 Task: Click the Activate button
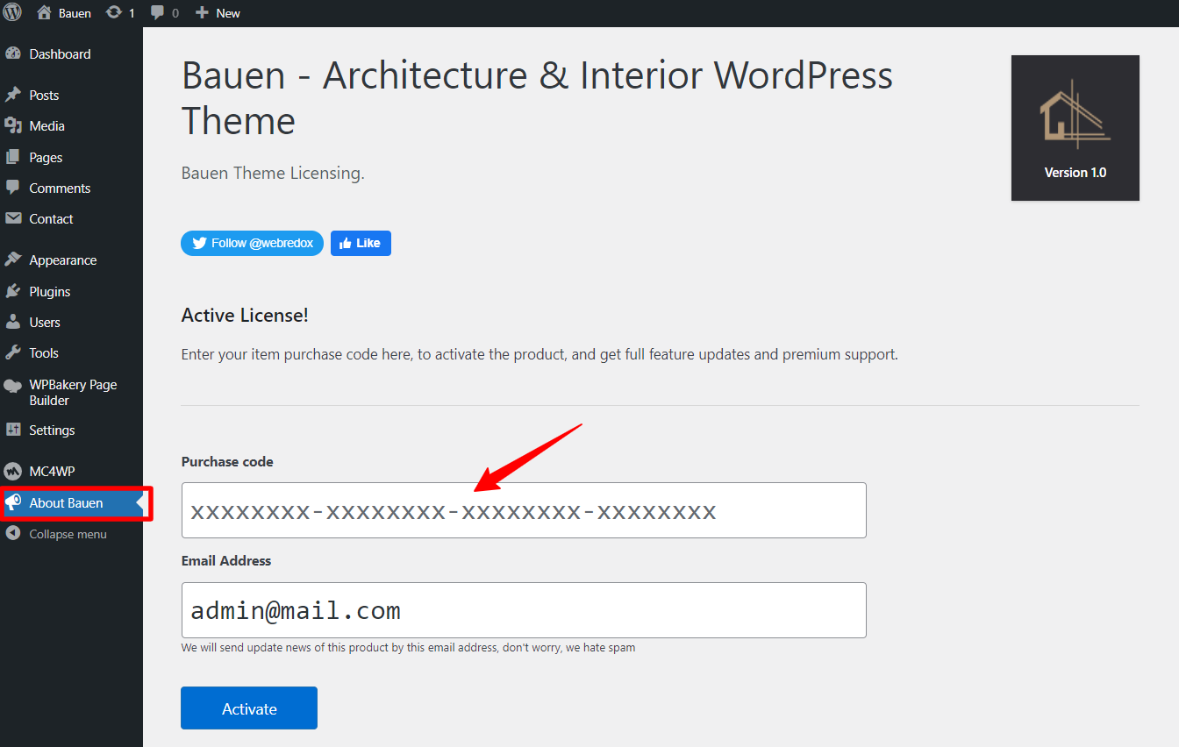point(249,708)
